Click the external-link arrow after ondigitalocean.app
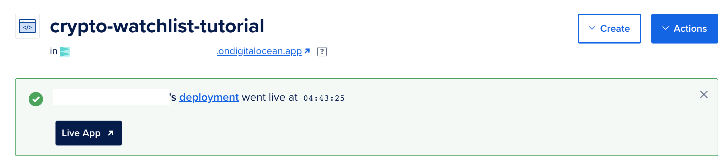Viewport: 722px width, 166px height. 307,51
